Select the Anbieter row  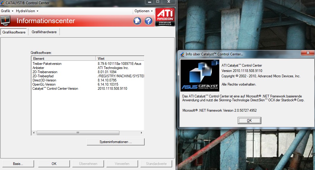click(x=88, y=68)
